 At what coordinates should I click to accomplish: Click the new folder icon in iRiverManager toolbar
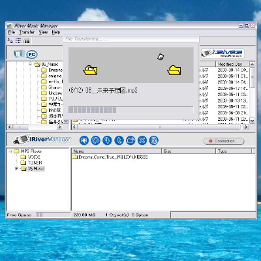(130, 140)
